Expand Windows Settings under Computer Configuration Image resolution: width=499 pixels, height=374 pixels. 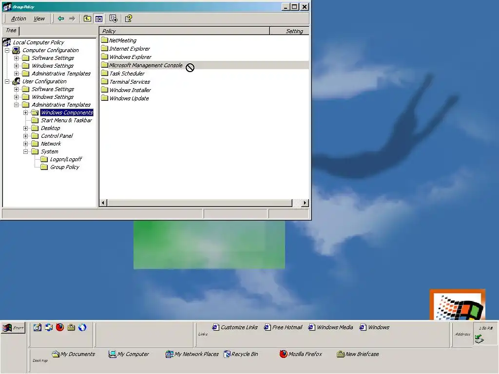[16, 66]
